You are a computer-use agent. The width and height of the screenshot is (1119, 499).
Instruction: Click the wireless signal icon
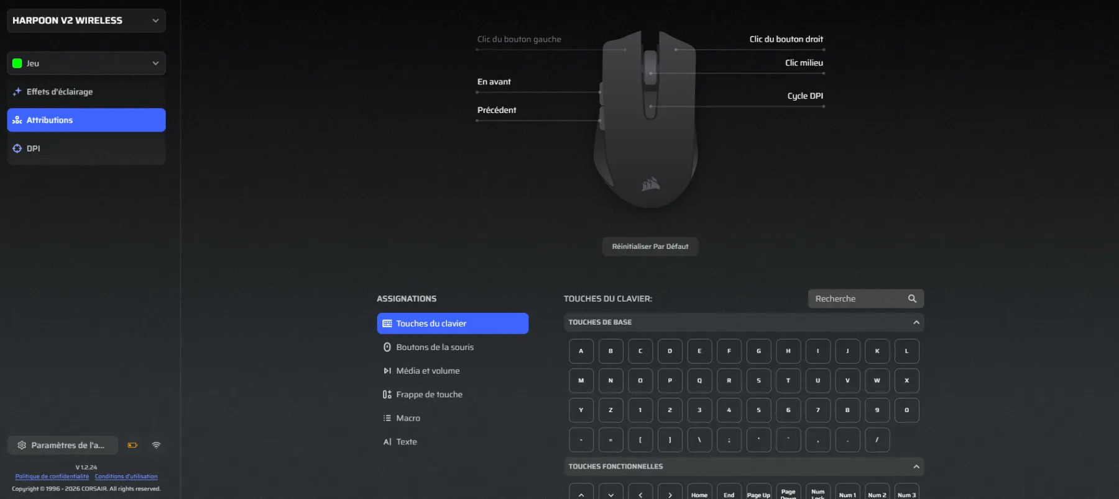click(x=156, y=445)
